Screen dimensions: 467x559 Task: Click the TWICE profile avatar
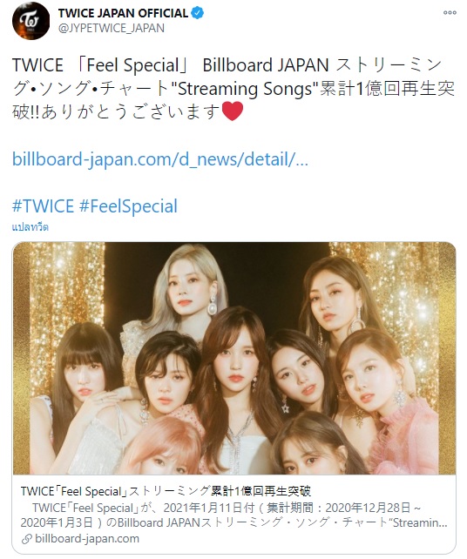(30, 21)
